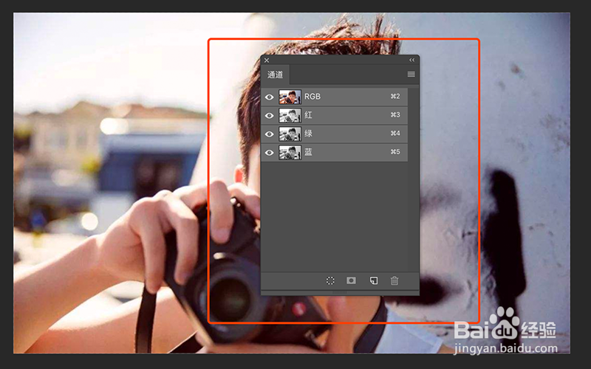Image resolution: width=591 pixels, height=369 pixels.
Task: Click the ⌘5 shortcut label
Action: (x=395, y=152)
